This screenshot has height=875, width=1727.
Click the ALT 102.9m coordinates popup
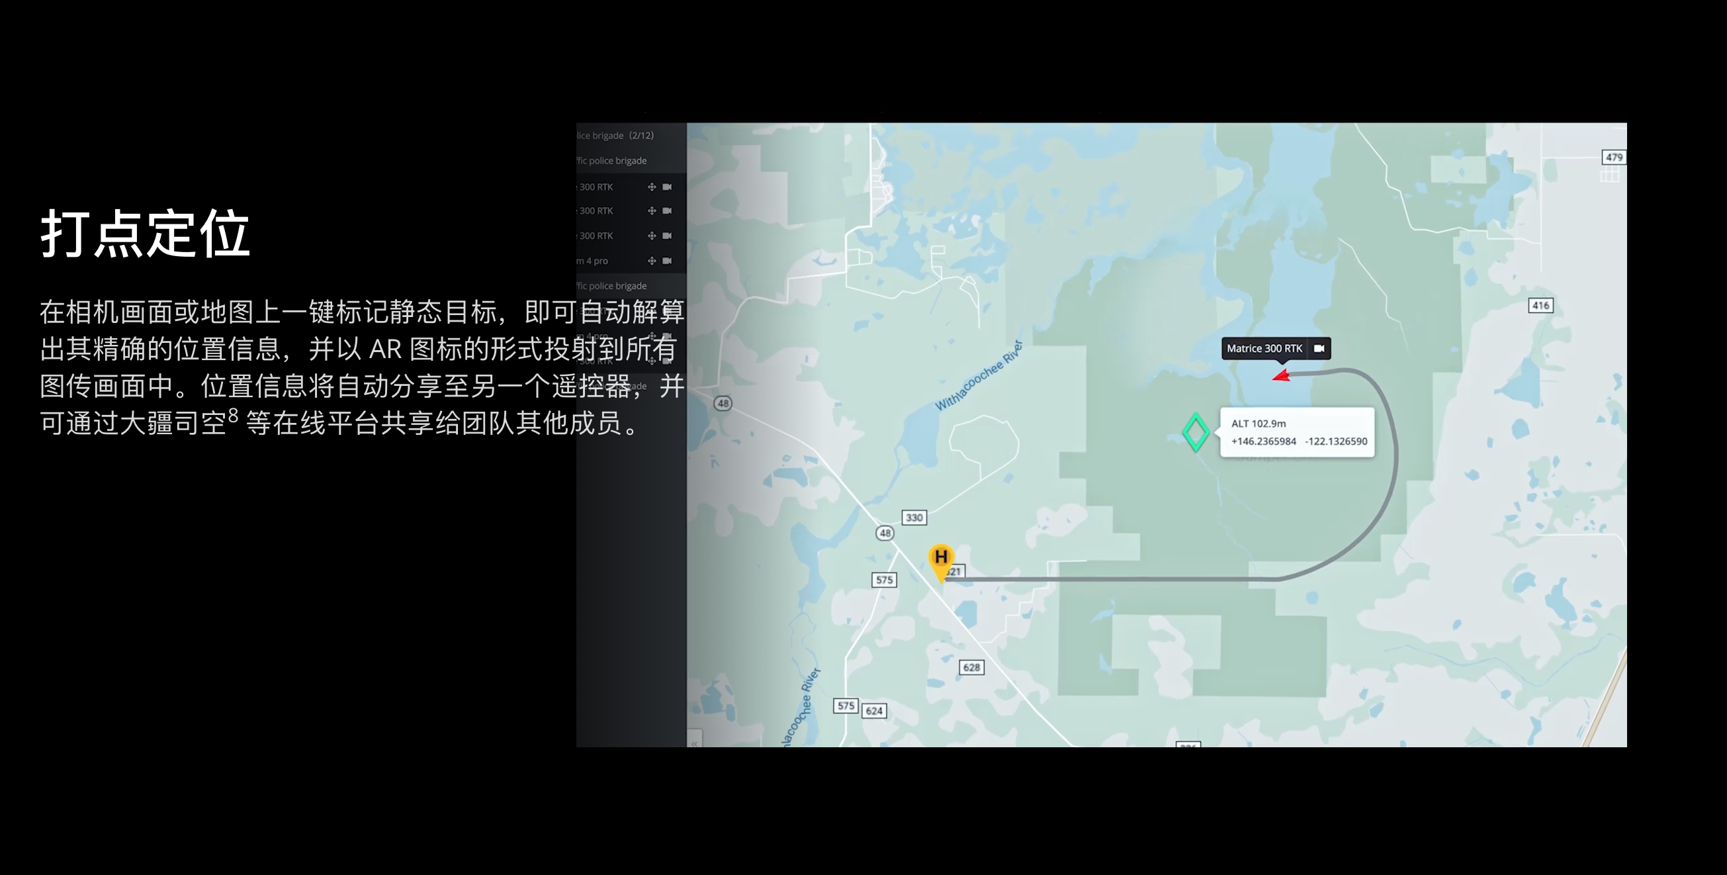coord(1298,432)
